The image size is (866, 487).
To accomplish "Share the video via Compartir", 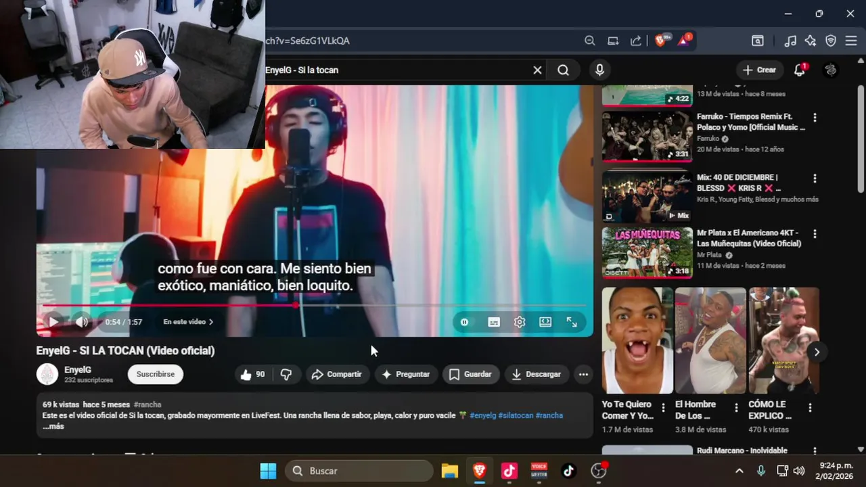I will coord(336,374).
